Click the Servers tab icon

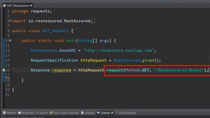pos(37,113)
